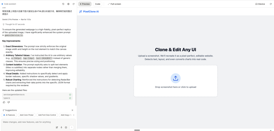Click the PixelClone AI brand title
This screenshot has width=274, height=131.
pos(91,12)
